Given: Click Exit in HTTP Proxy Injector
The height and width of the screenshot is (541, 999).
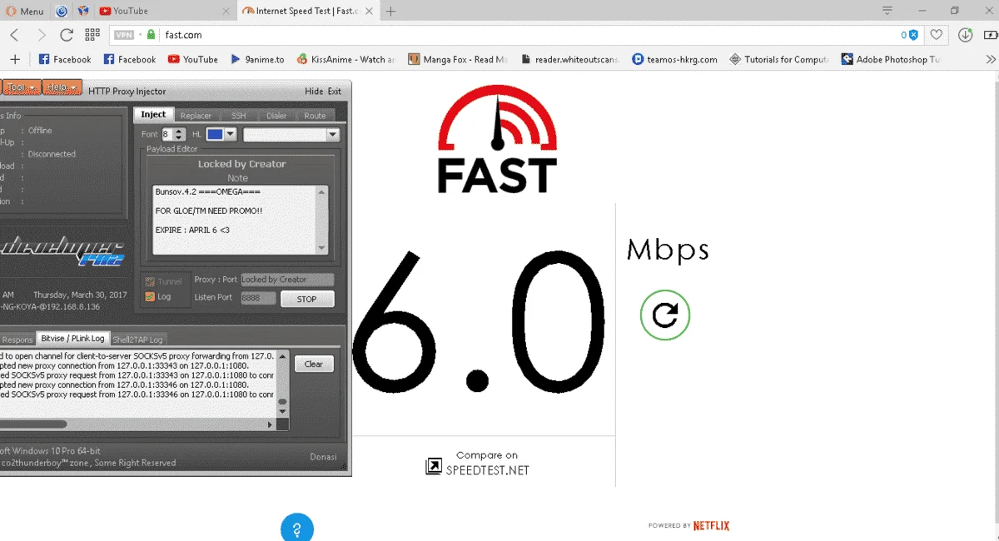Looking at the screenshot, I should click(x=334, y=92).
